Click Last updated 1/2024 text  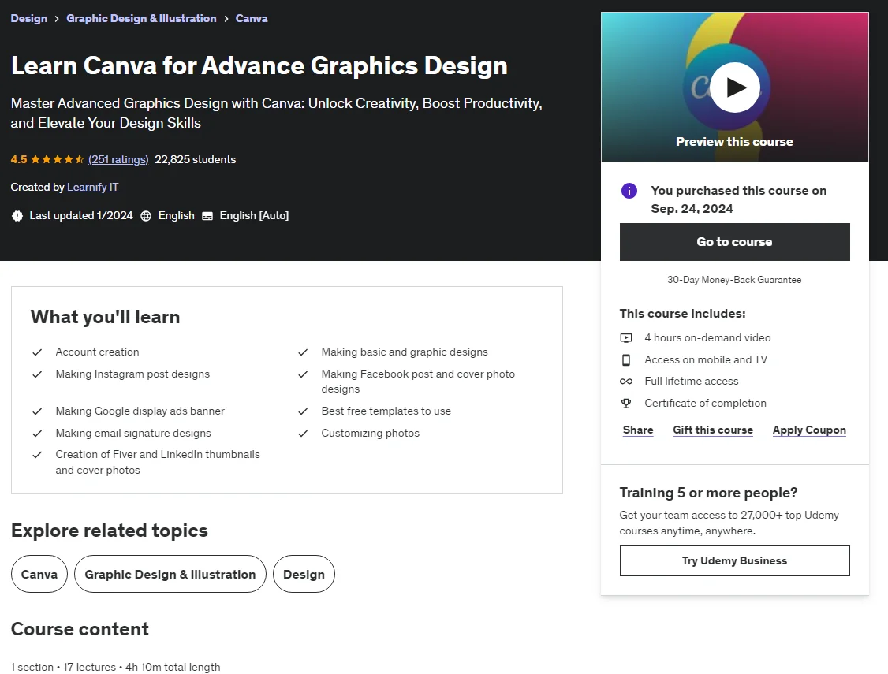81,216
